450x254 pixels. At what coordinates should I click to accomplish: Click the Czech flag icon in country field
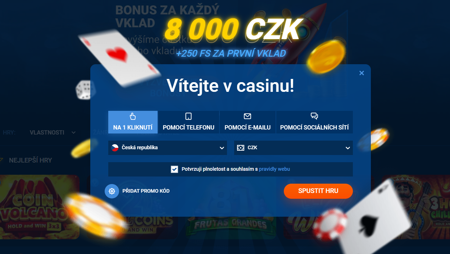115,147
